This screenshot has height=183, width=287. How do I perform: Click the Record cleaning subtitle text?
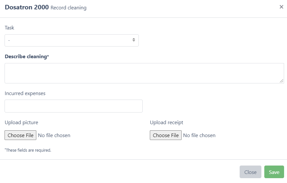tap(68, 8)
